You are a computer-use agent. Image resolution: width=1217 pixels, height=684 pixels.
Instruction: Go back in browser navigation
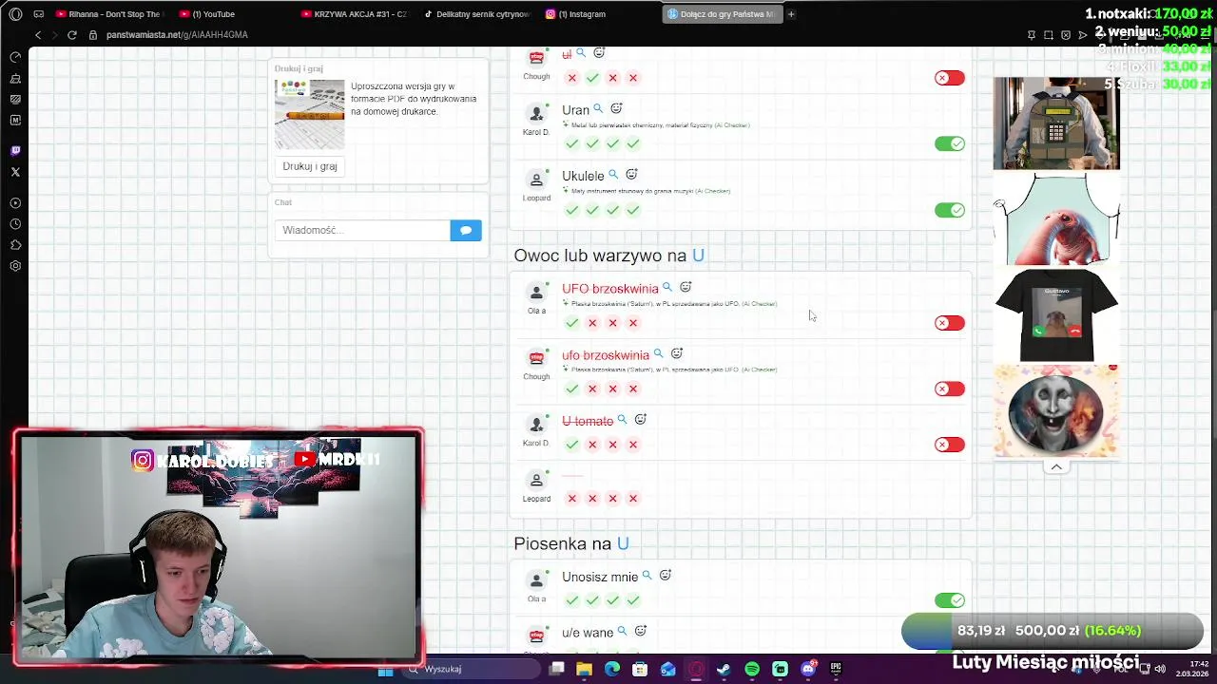pos(38,35)
